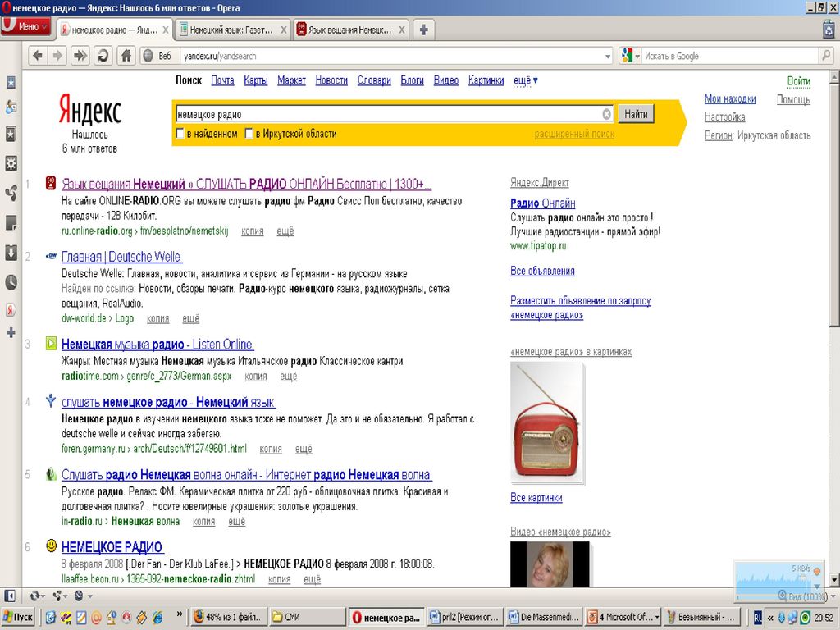Click the magnifier icon in Google search box
The width and height of the screenshot is (840, 630).
(825, 55)
